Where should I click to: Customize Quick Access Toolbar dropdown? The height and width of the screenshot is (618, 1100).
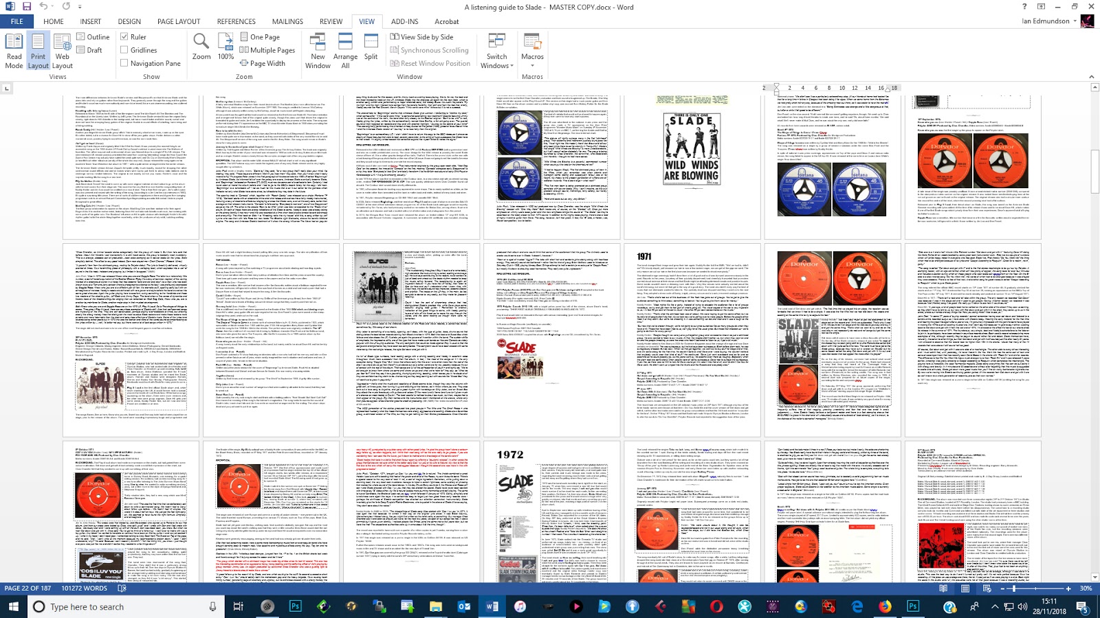(x=80, y=6)
